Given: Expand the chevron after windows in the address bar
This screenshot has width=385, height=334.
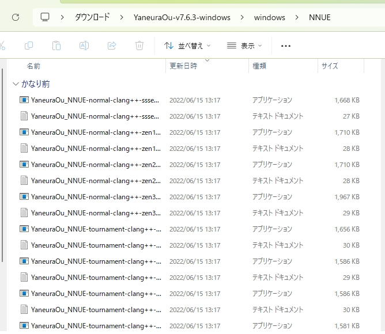Looking at the screenshot, I should 297,17.
